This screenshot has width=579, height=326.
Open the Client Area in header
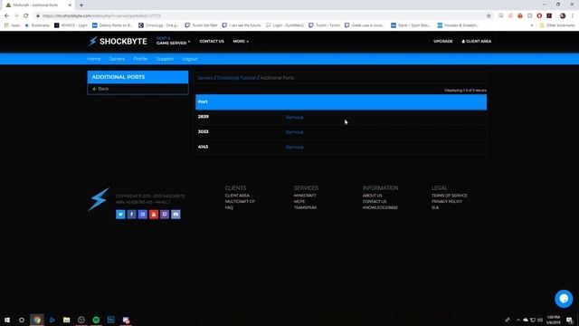[477, 42]
